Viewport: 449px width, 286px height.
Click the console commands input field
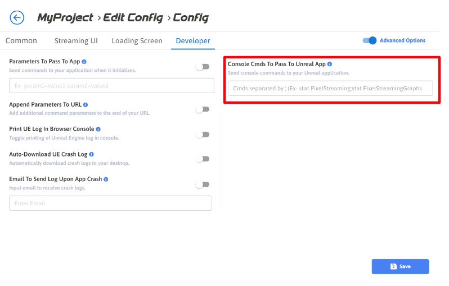330,89
